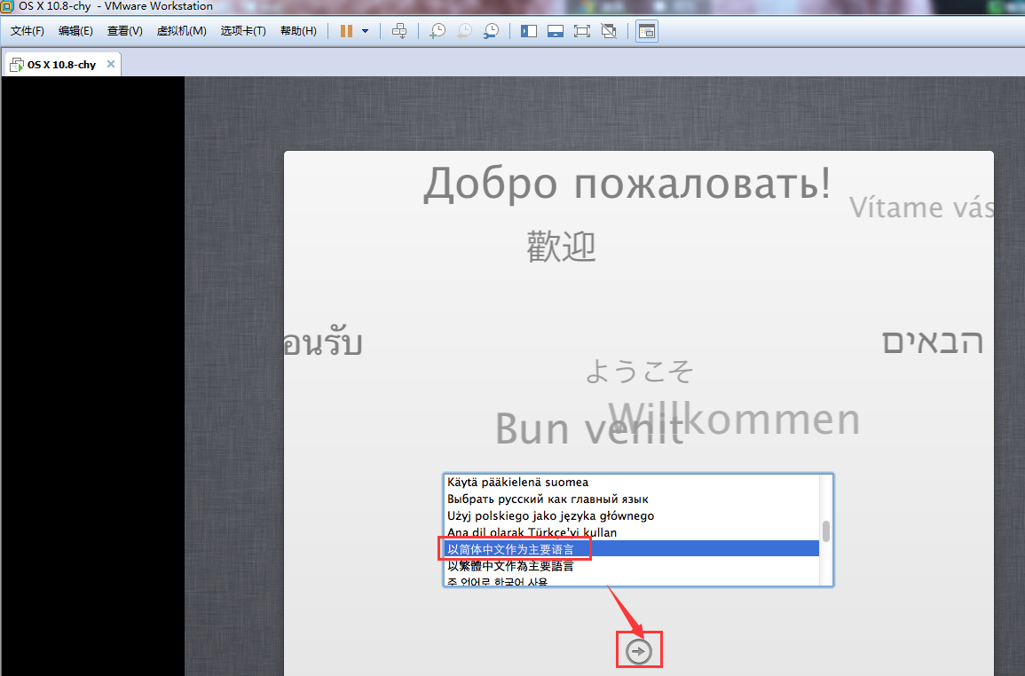The image size is (1025, 676).
Task: Select 以简体中文作为主要语言 row
Action: (631, 549)
